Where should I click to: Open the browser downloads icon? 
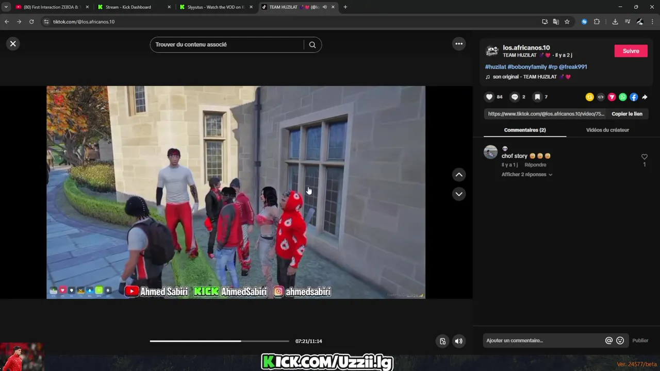pos(615,22)
